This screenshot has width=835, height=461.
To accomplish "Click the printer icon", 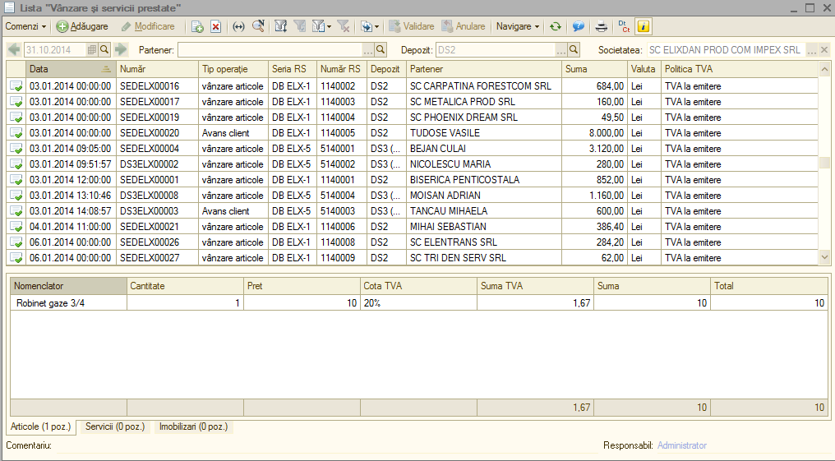I will pyautogui.click(x=602, y=26).
